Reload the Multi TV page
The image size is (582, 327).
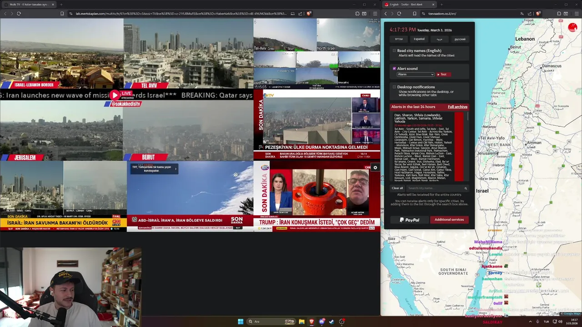(x=19, y=14)
